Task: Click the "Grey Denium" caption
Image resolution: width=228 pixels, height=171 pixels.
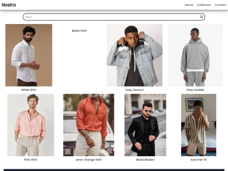Action: [135, 90]
